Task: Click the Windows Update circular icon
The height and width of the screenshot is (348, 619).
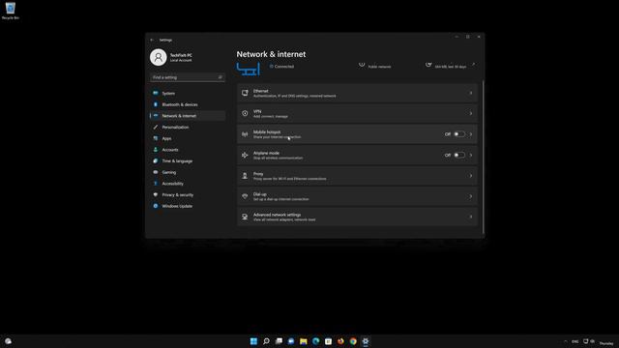Action: tap(156, 206)
